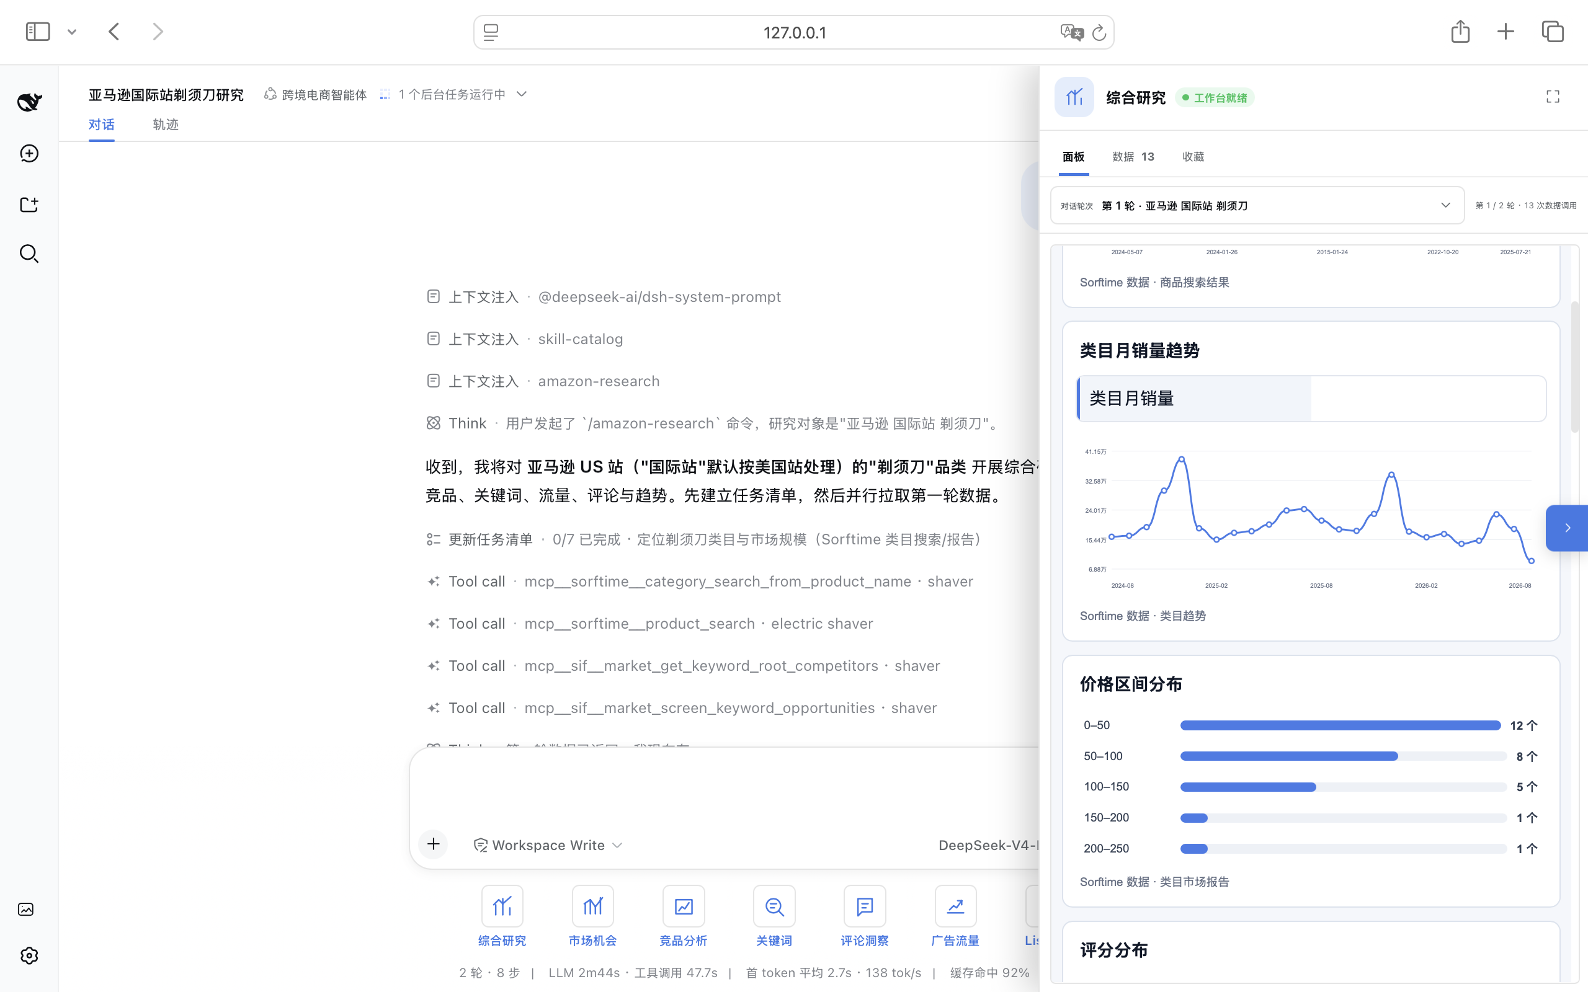Click the 0–50 price range bar
This screenshot has height=992, width=1588.
pos(1340,725)
